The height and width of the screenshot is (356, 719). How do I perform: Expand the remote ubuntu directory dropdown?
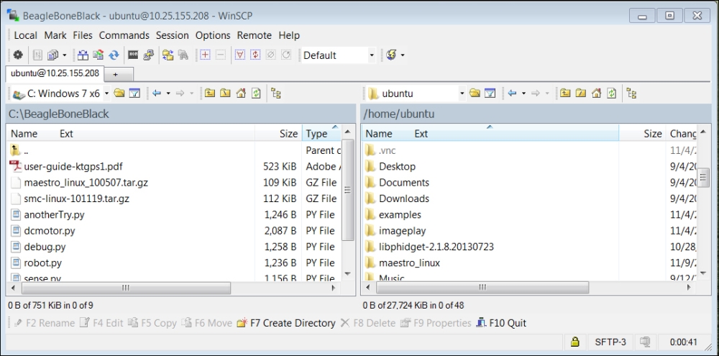tap(462, 93)
